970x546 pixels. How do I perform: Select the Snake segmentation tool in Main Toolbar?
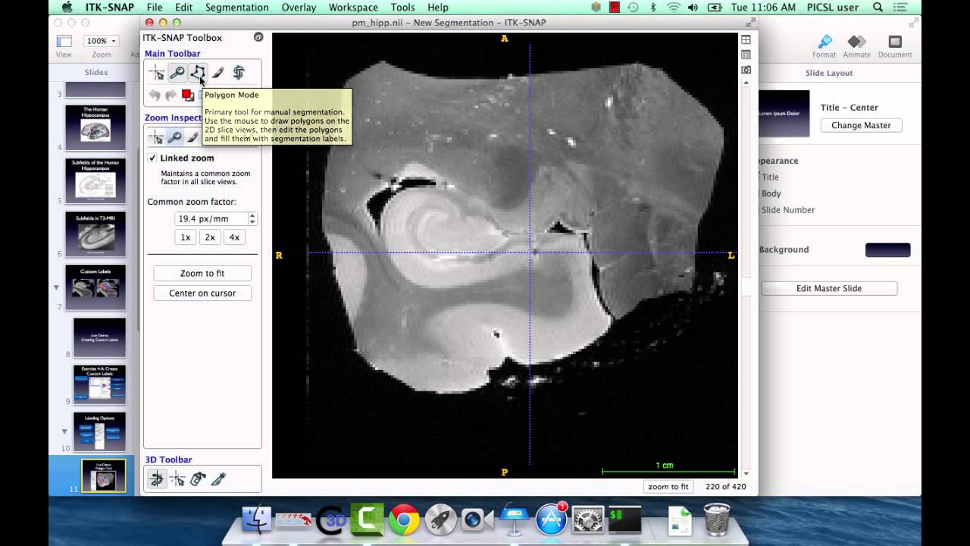click(x=239, y=73)
